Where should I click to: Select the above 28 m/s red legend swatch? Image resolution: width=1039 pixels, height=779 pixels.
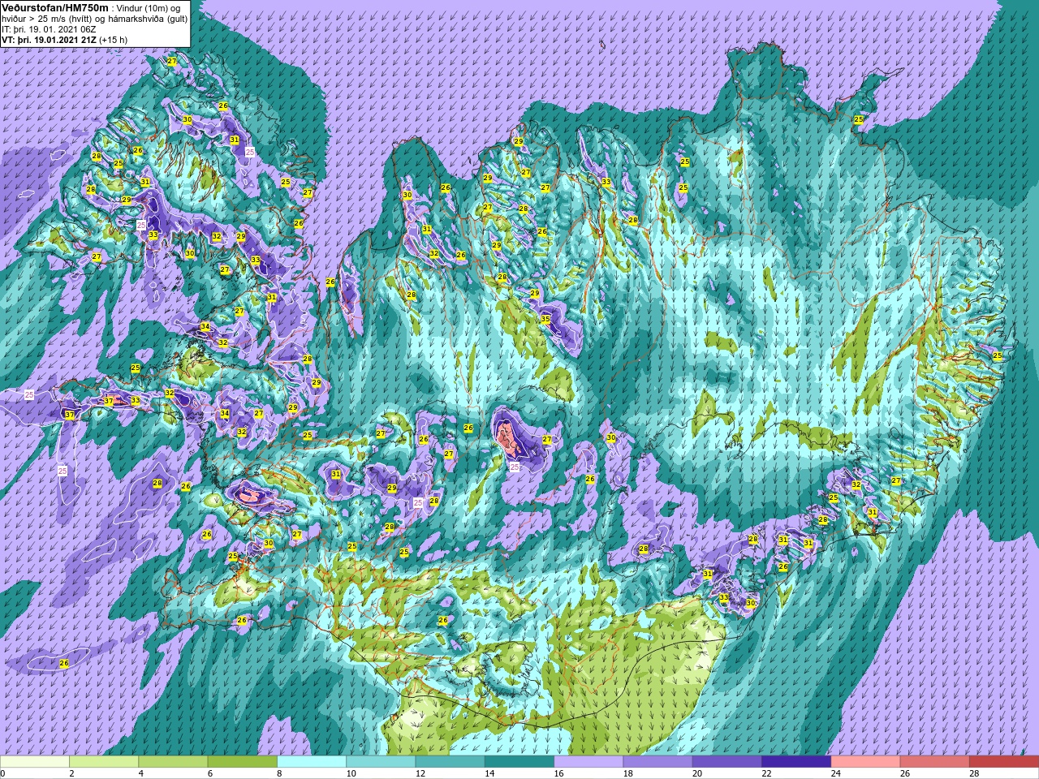pyautogui.click(x=1004, y=762)
